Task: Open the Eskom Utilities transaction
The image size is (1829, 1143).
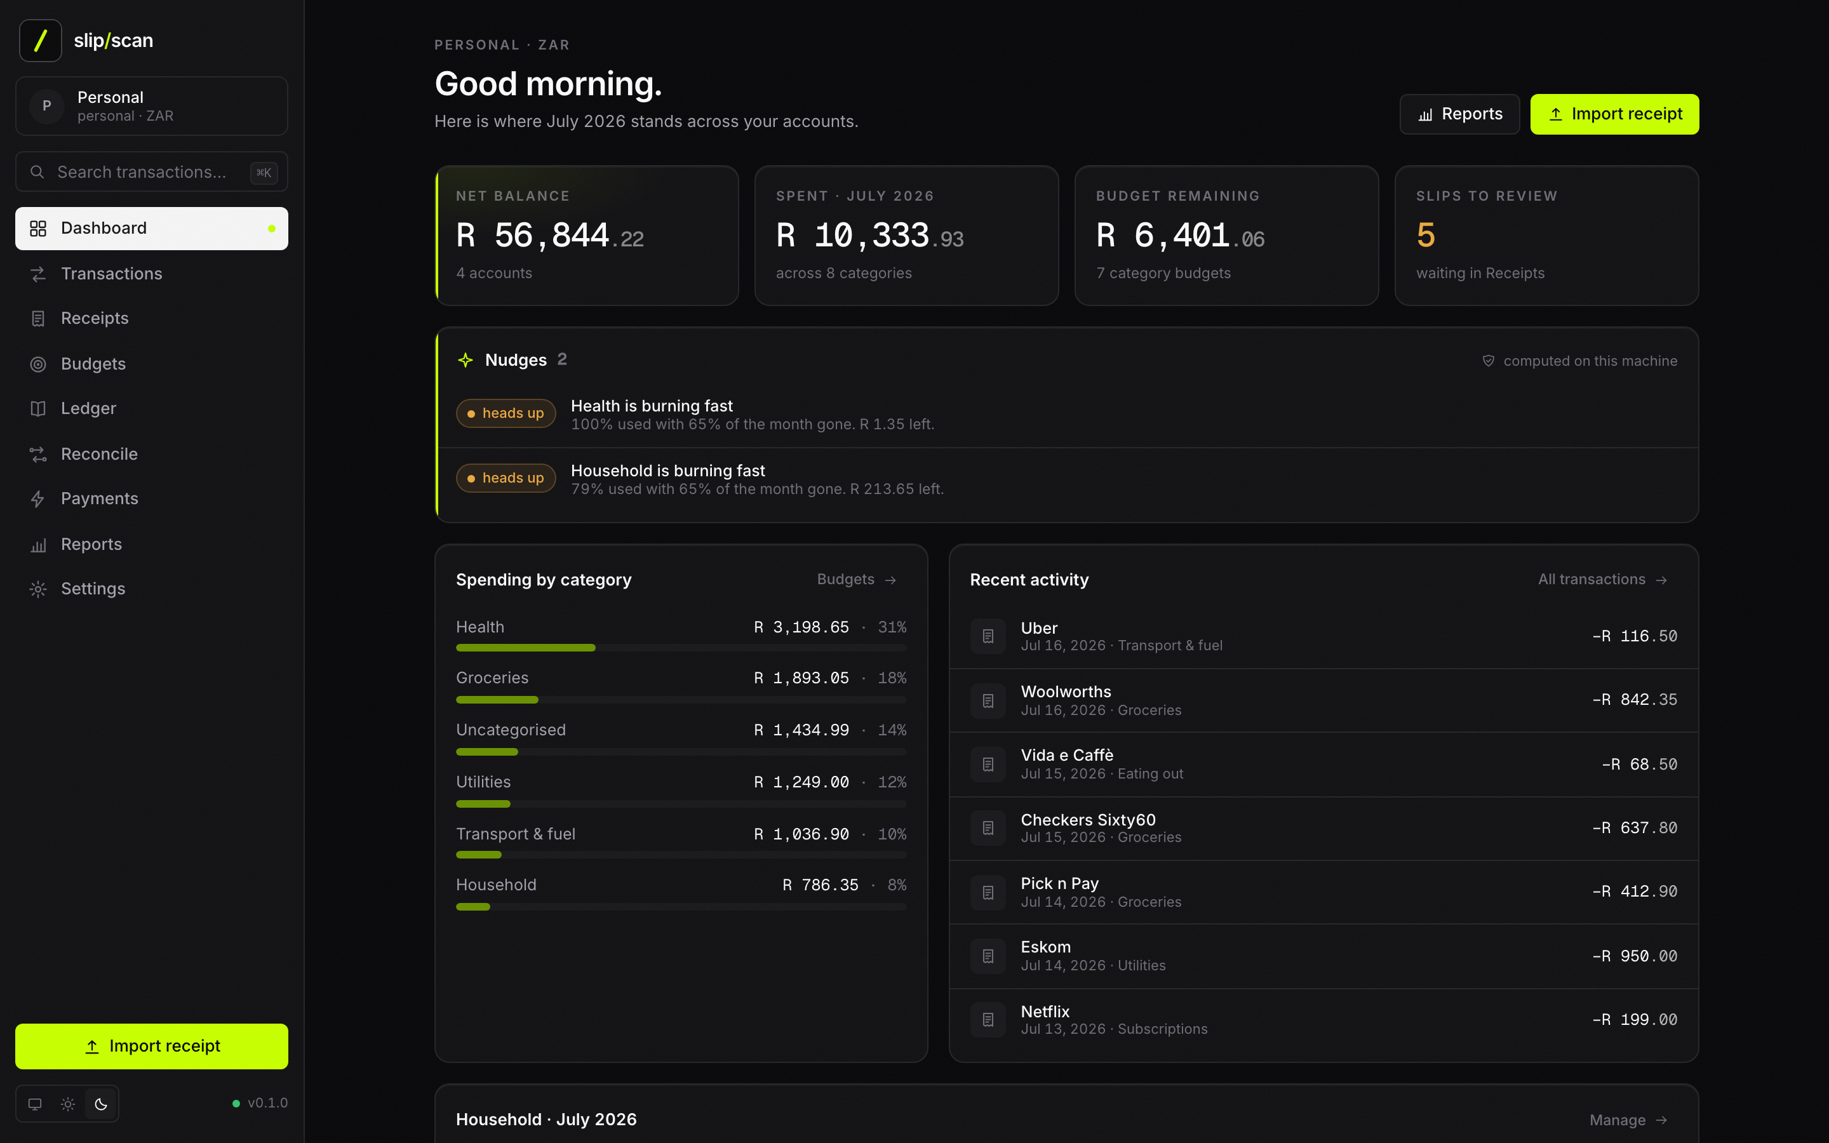Action: 1323,956
